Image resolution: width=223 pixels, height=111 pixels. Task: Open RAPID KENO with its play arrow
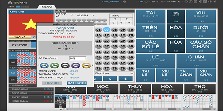[52, 93]
